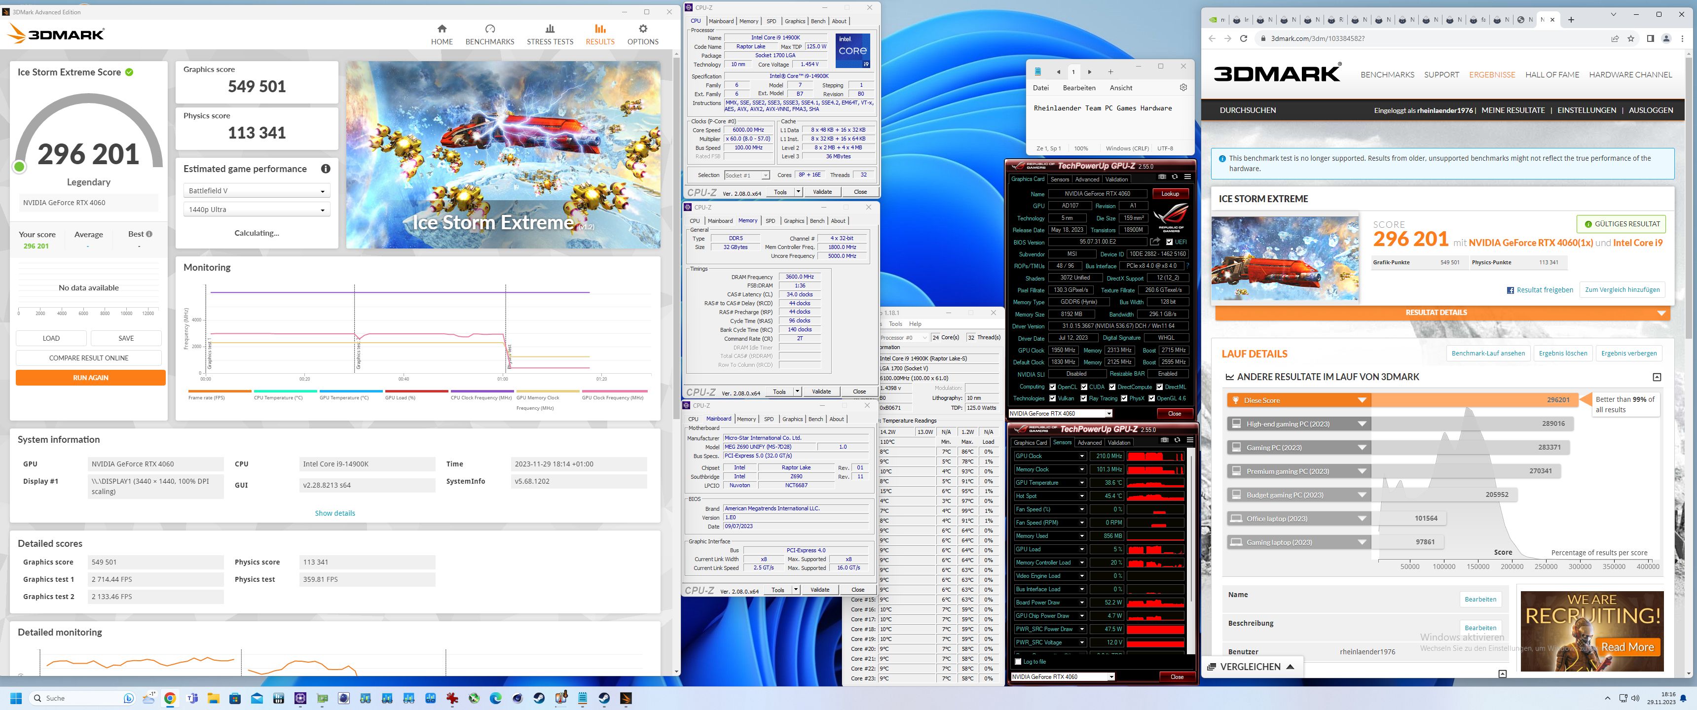Open the 1440p Ultra resolution dropdown
The height and width of the screenshot is (710, 1697).
tap(256, 210)
